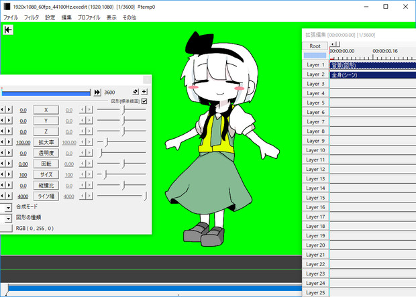Open the ファイル menu

(x=11, y=17)
